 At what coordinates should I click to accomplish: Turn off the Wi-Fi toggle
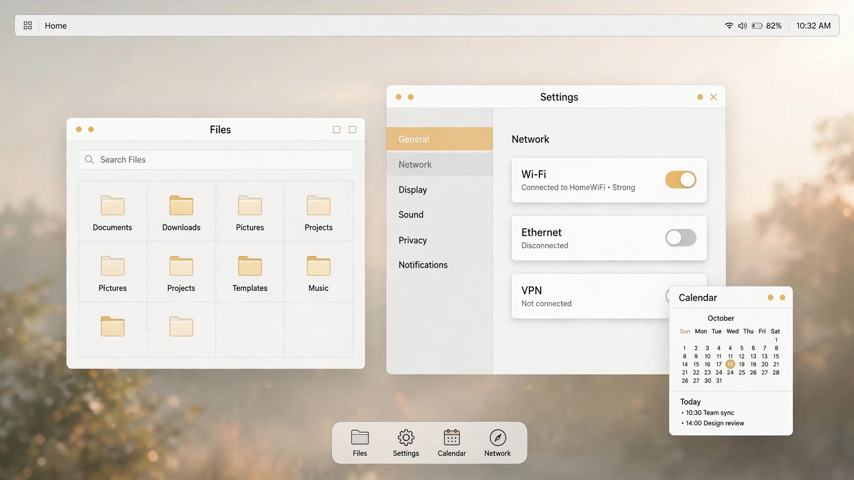[x=681, y=180]
